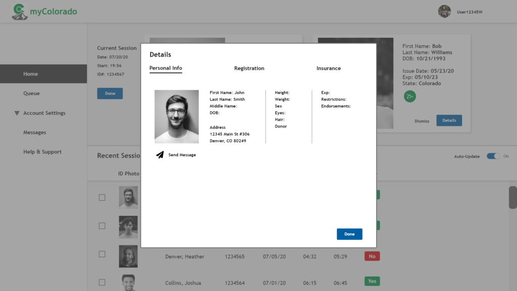Click the username User12345W
The width and height of the screenshot is (517, 291).
coord(469,12)
